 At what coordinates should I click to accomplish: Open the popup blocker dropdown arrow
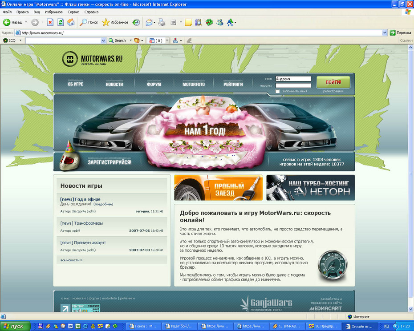point(167,40)
